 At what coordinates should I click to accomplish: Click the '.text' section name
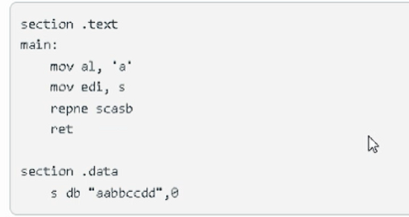coord(100,25)
